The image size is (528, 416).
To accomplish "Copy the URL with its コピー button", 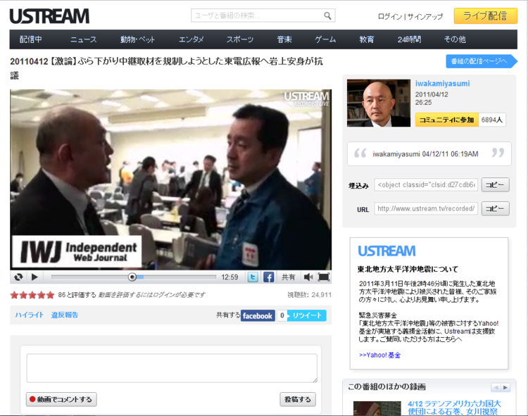I will click(496, 208).
